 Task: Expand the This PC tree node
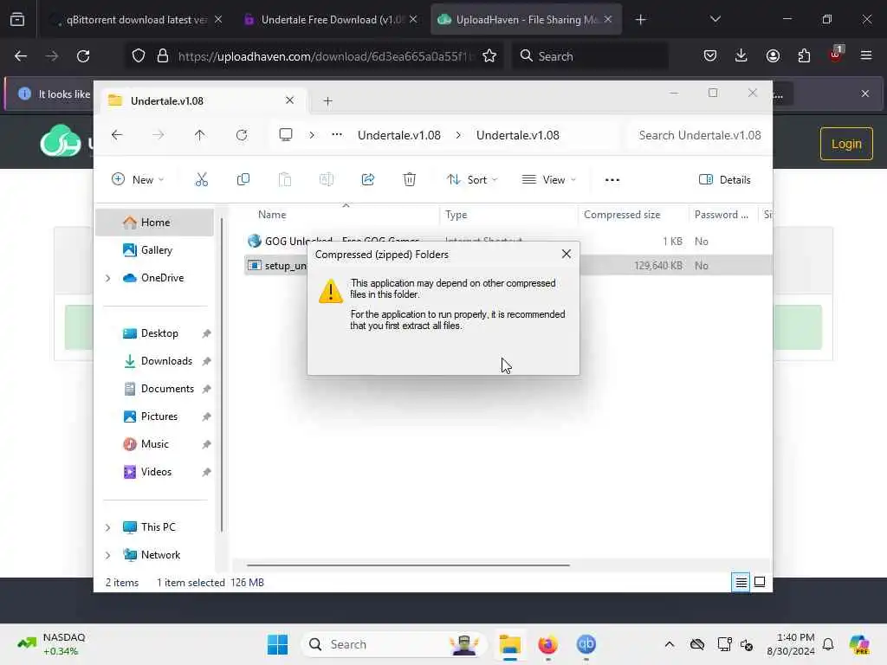(x=108, y=527)
